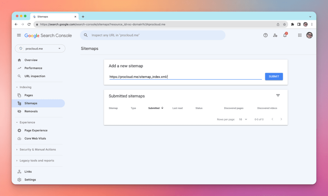This screenshot has width=328, height=196.
Task: Expand Legacy tools and reports
Action: (37, 161)
